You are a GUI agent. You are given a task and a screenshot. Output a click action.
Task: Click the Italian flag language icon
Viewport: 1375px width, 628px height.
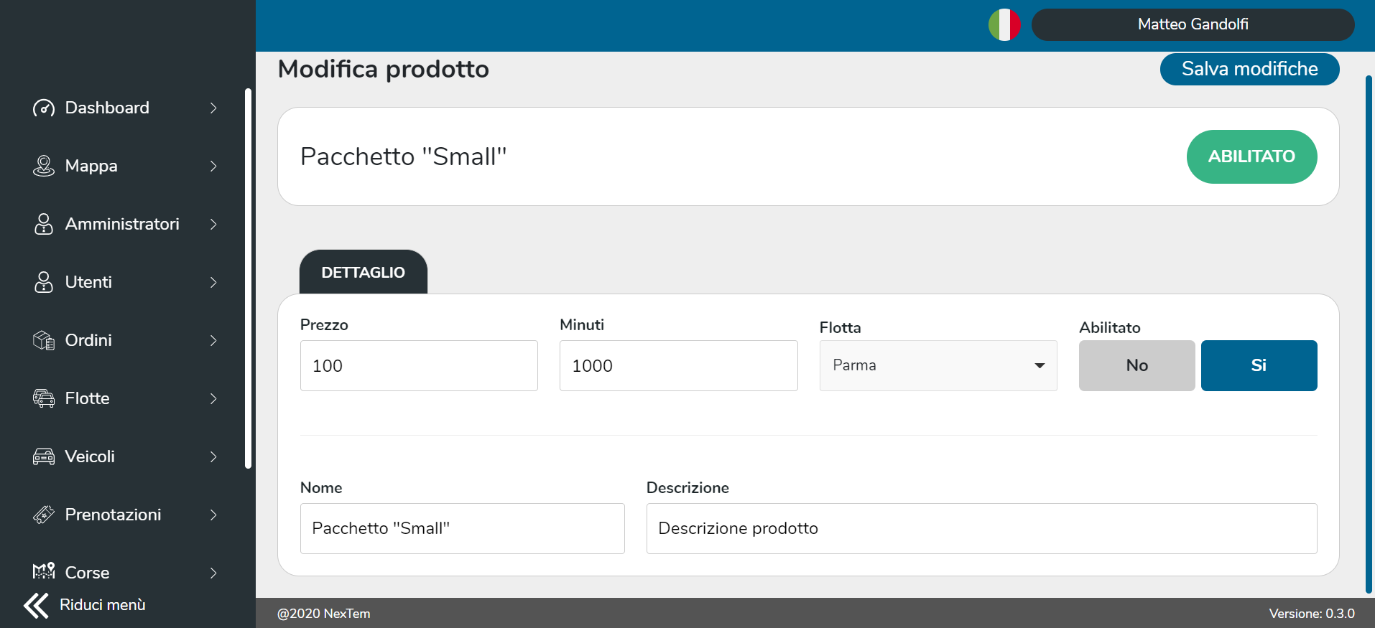(1004, 24)
